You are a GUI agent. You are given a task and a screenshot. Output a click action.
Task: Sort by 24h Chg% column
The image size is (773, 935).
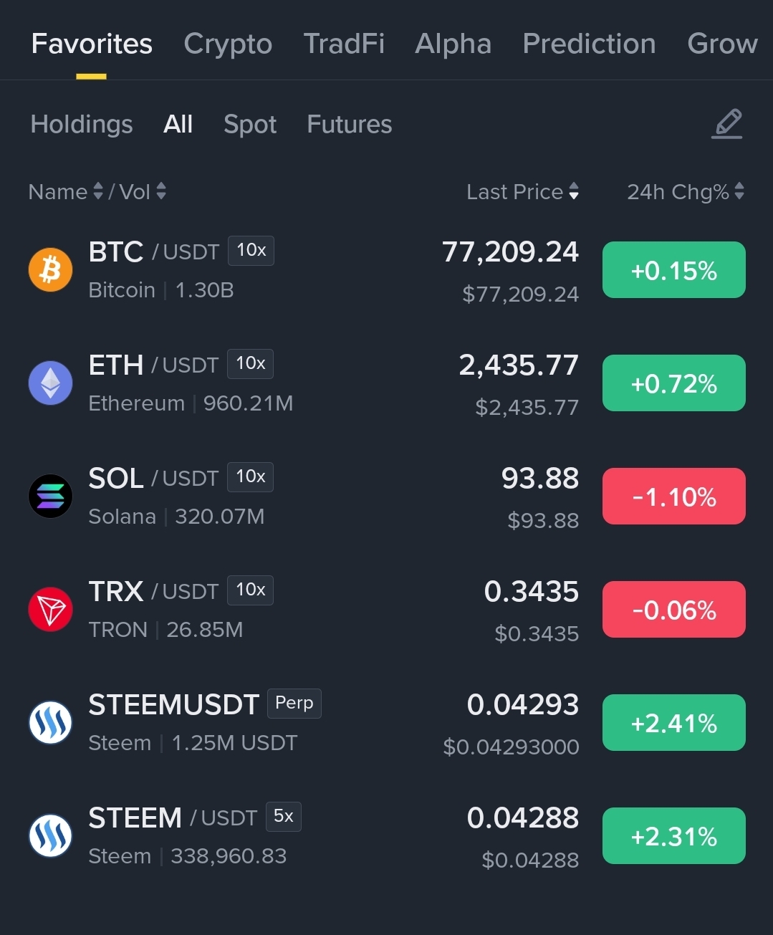click(686, 191)
